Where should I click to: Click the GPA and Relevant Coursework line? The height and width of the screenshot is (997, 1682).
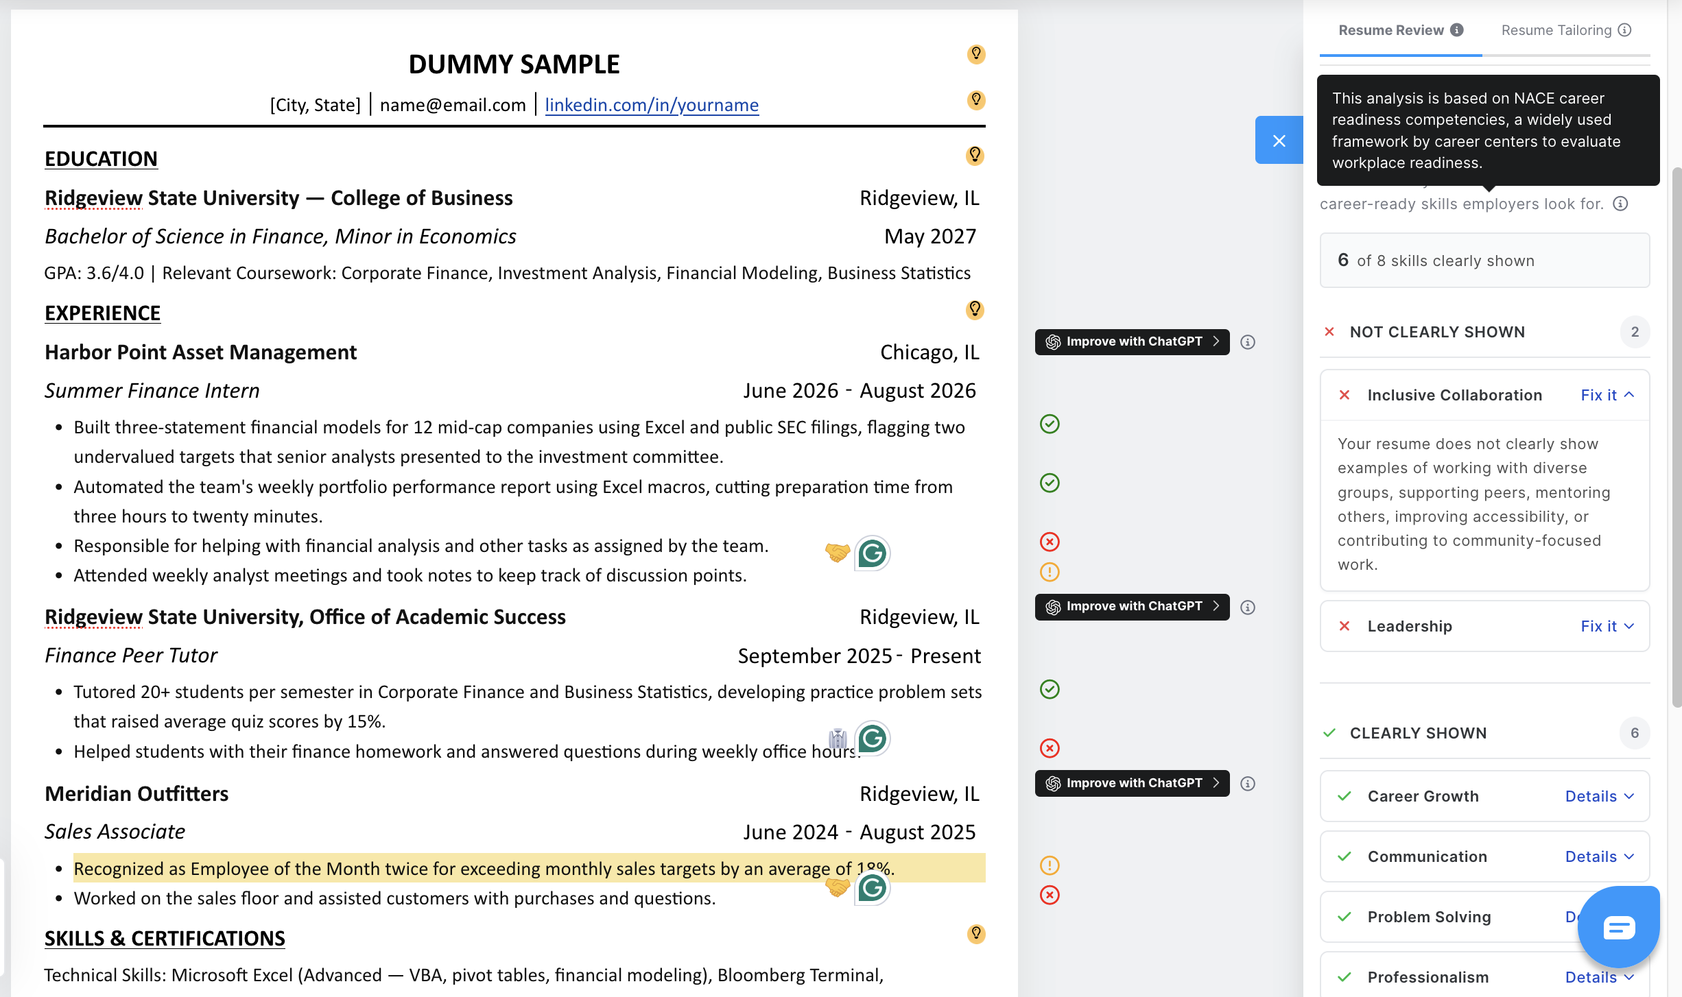[507, 274]
